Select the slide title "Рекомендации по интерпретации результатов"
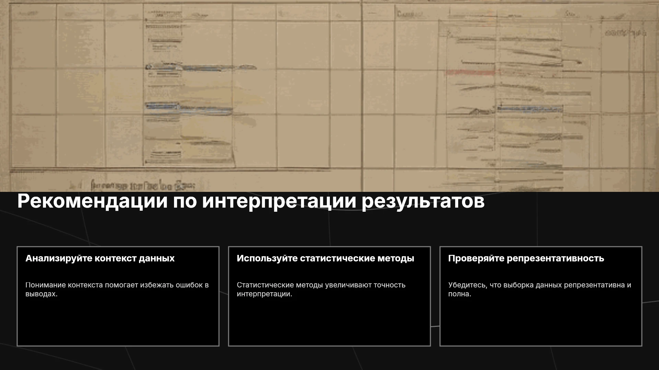Image resolution: width=659 pixels, height=370 pixels. 251,201
